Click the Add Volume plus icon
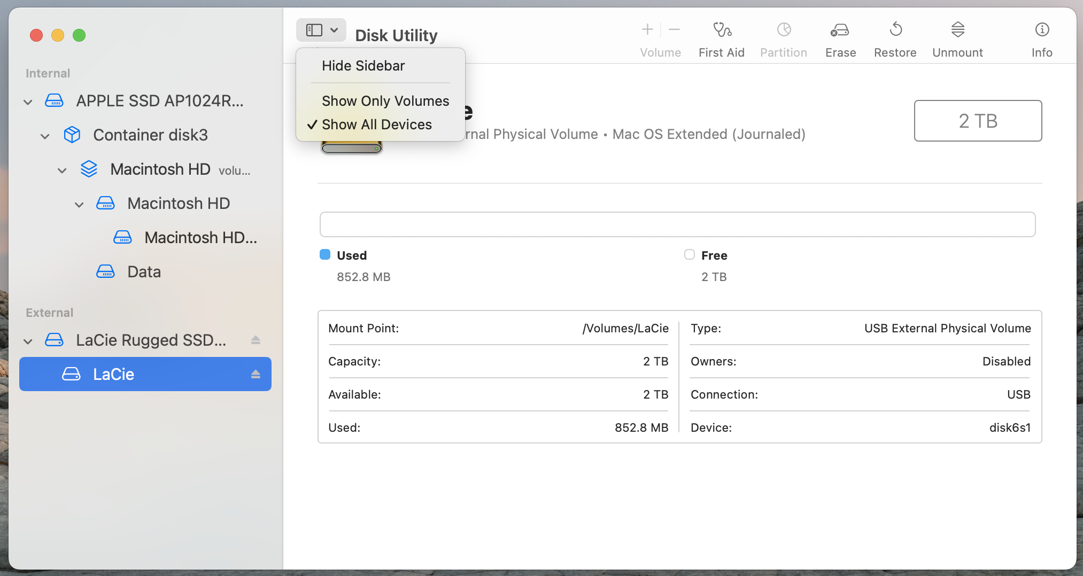Screen dimensions: 1083x576 647,29
